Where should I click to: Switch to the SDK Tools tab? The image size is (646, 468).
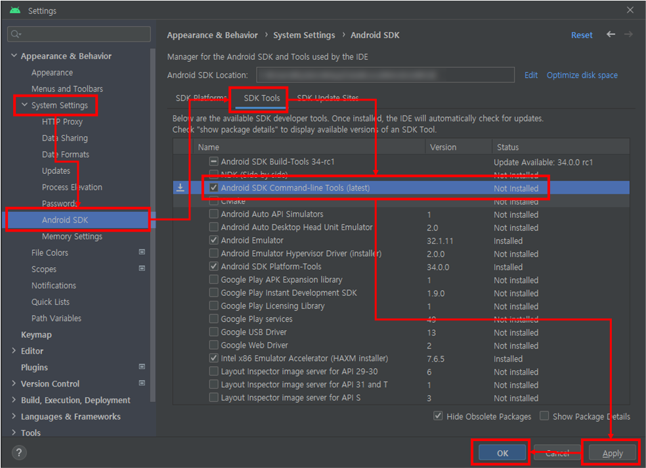point(261,98)
